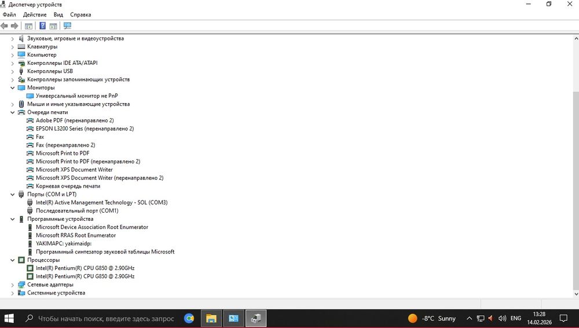This screenshot has height=328, width=579.
Task: Click the monitor icon next to Компьютер
Action: pyautogui.click(x=21, y=54)
